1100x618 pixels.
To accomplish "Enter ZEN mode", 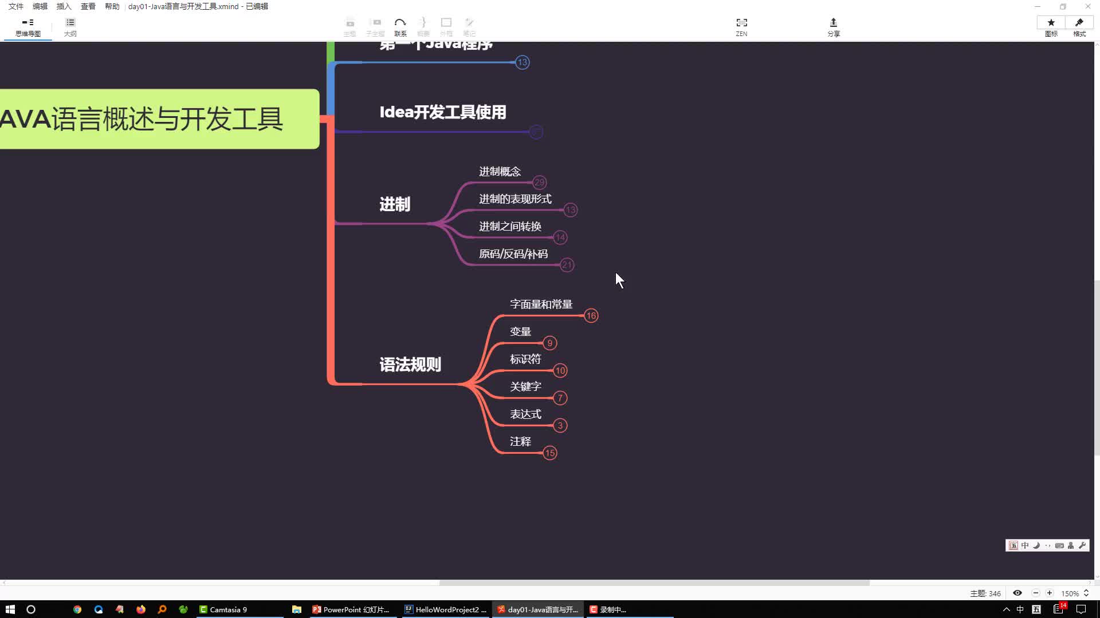I will (x=741, y=27).
